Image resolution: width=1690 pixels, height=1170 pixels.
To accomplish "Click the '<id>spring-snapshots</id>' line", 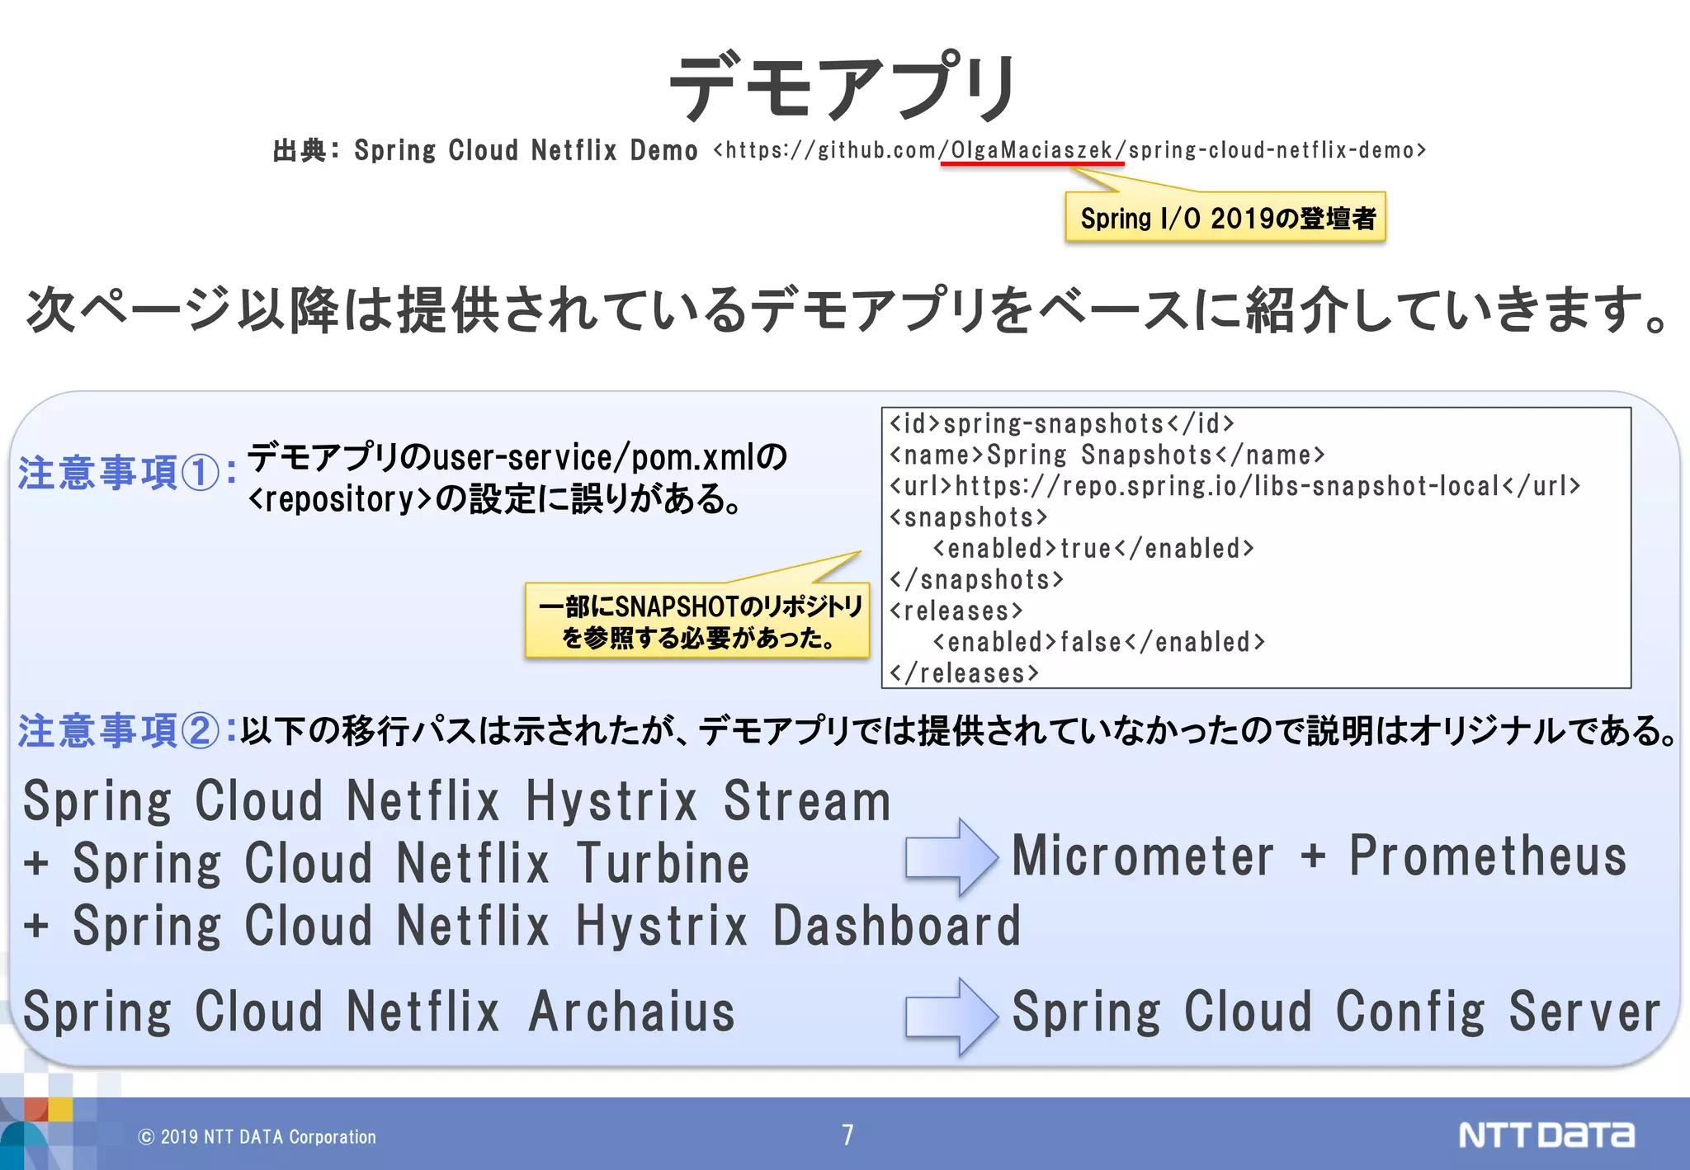I will coord(1062,423).
